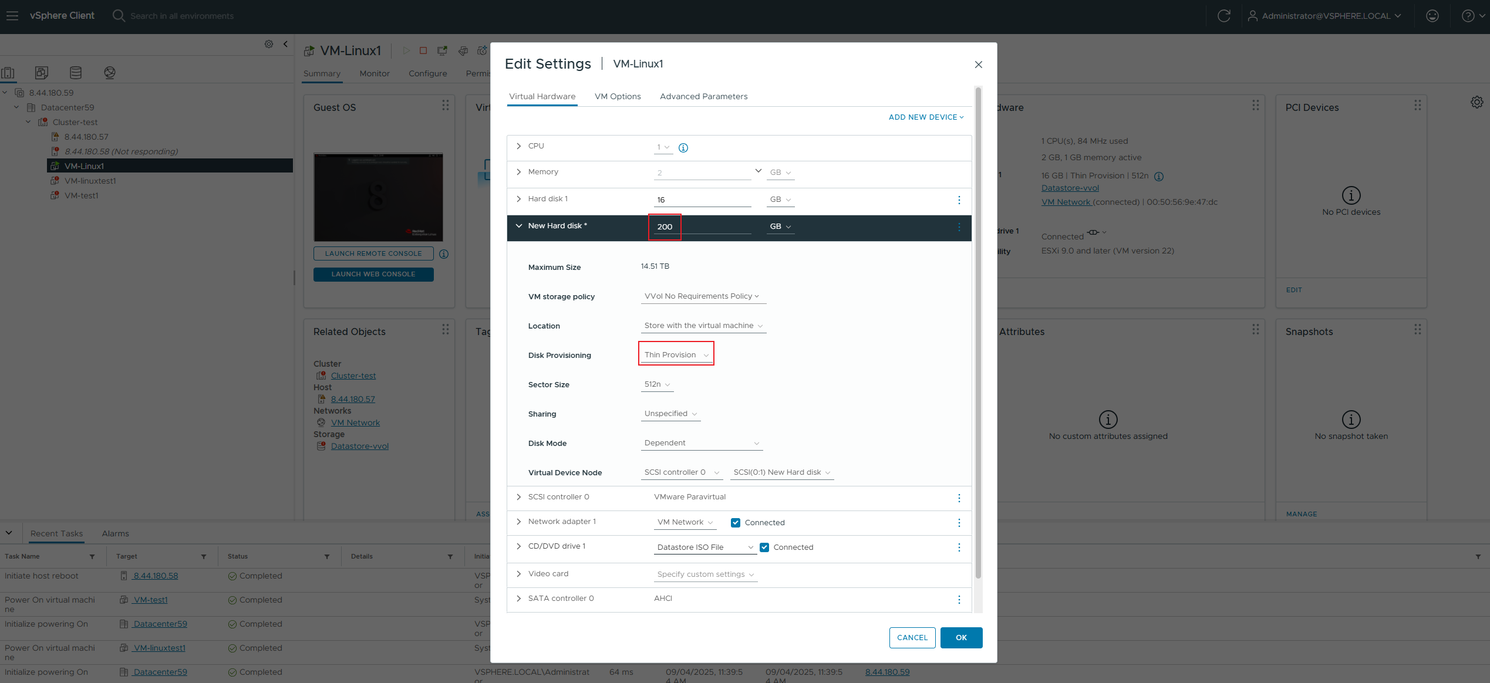This screenshot has width=1490, height=683.
Task: Open the feedback smiley icon
Action: (x=1432, y=16)
